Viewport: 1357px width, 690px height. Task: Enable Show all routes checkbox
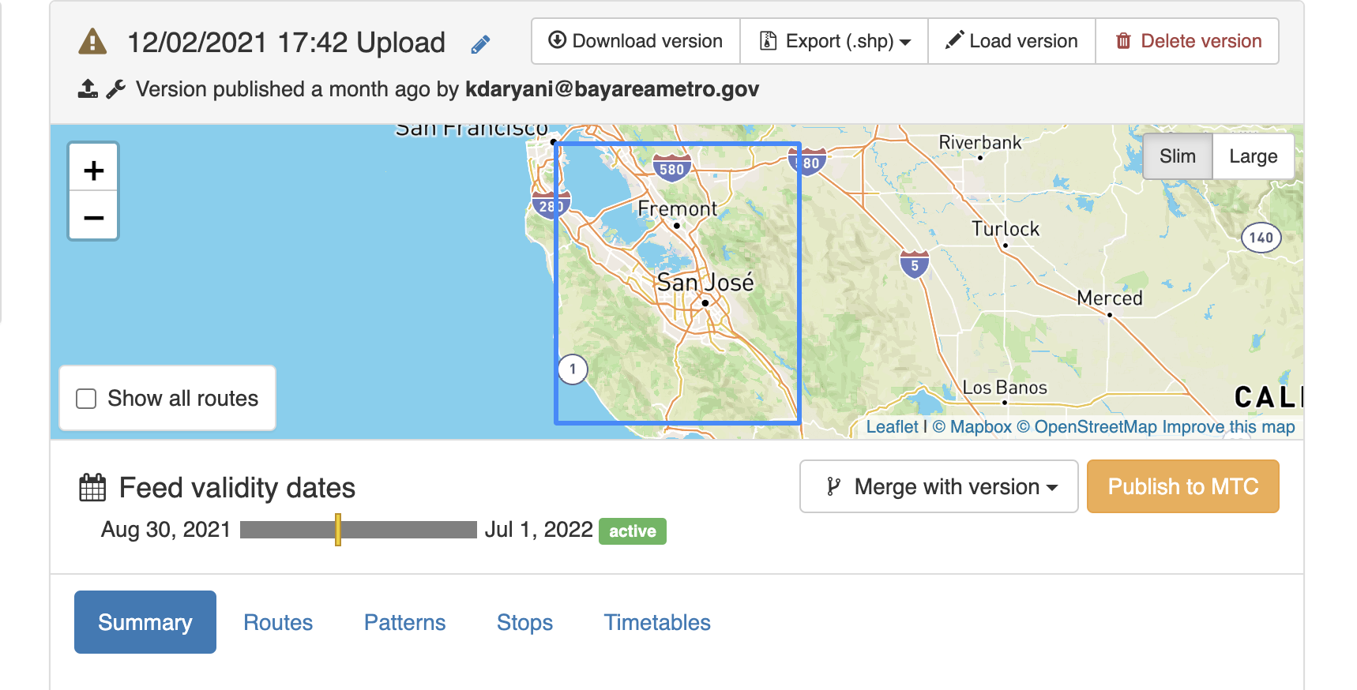(x=86, y=398)
